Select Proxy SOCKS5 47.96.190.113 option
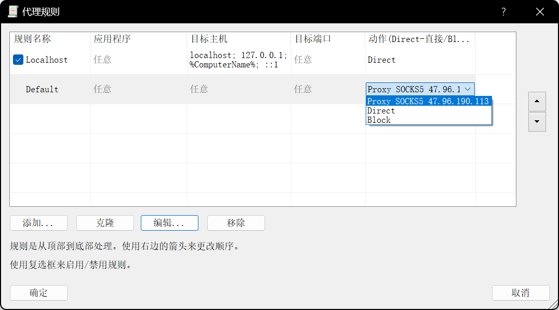Viewport: 559px width, 310px height. (429, 102)
